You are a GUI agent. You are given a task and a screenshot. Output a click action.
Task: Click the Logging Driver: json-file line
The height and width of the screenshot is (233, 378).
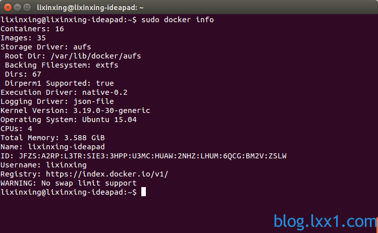(57, 101)
